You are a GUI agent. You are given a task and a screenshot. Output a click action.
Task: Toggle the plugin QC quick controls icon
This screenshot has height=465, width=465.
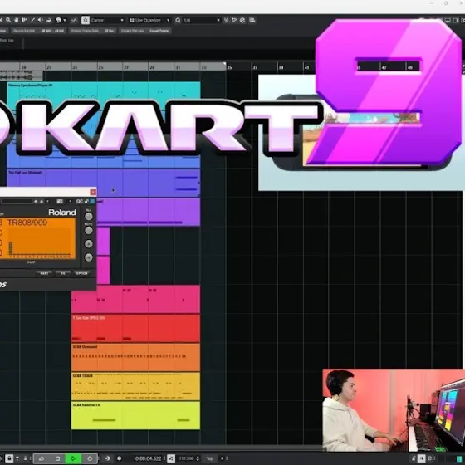pos(80,201)
